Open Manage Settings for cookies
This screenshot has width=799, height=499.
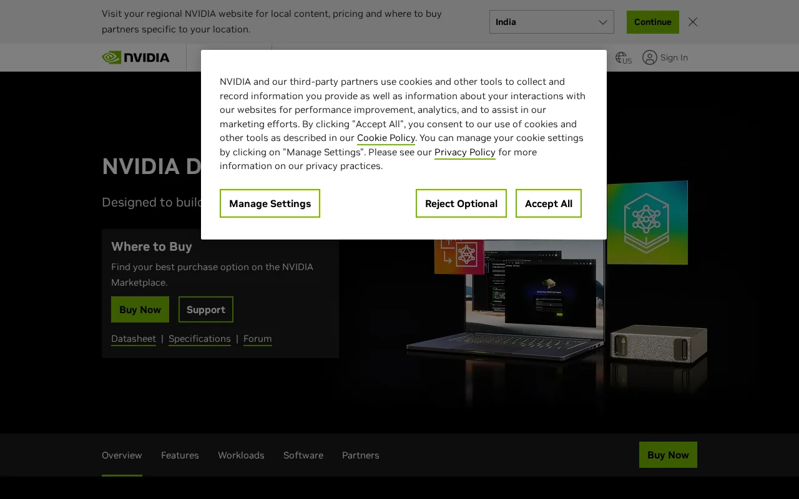click(x=270, y=203)
